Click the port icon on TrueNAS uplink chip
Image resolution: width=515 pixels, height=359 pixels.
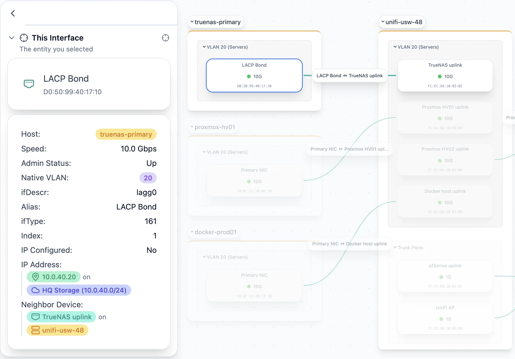tap(36, 317)
